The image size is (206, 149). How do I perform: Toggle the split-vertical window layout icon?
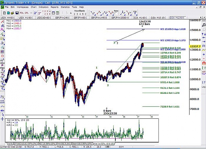coord(57,13)
